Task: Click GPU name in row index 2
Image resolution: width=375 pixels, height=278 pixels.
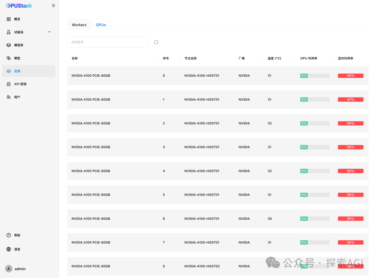Action: click(x=91, y=123)
